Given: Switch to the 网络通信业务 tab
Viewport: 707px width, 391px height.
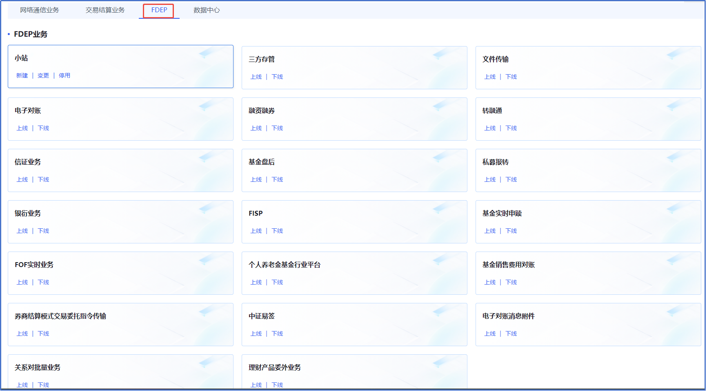Looking at the screenshot, I should tap(40, 10).
